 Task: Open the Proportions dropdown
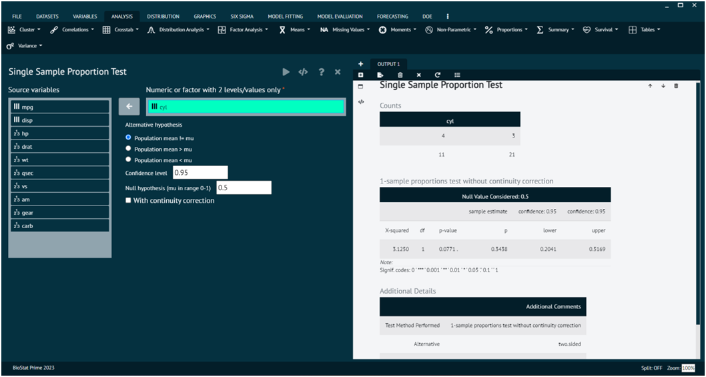click(506, 30)
